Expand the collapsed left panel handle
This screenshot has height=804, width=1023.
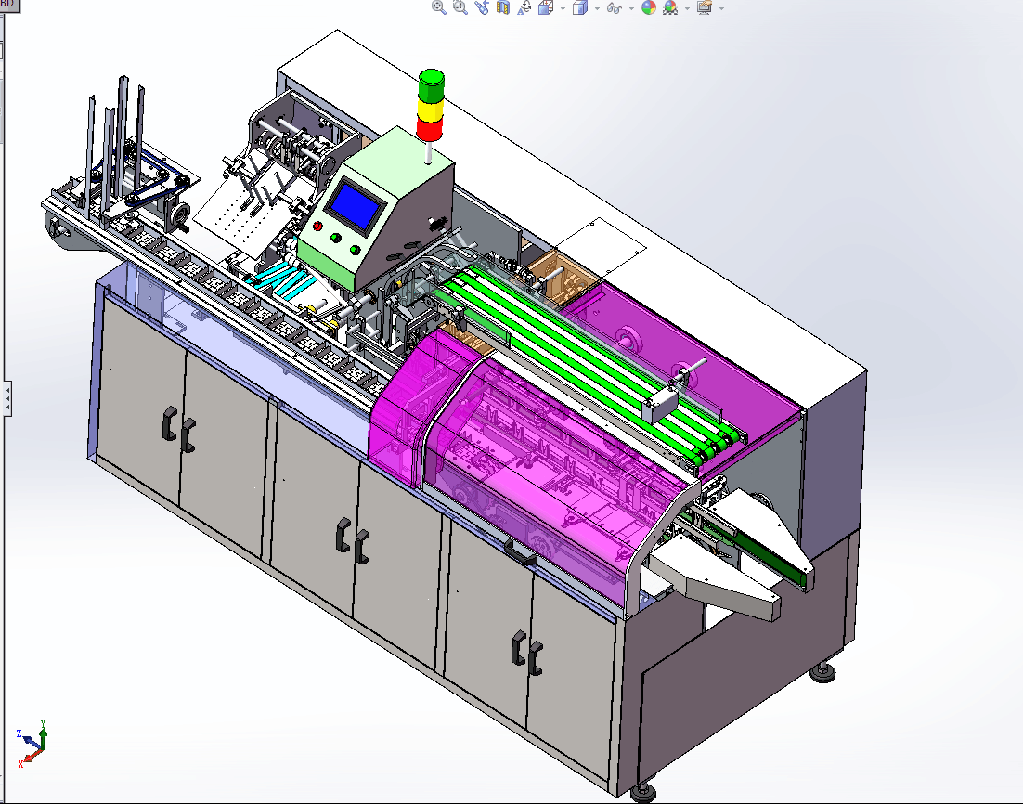[x=8, y=400]
